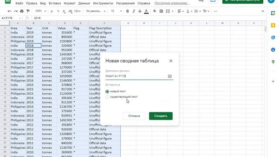This screenshot has height=157, width=279.
Task: Open the Формат menu
Action: point(69,3)
